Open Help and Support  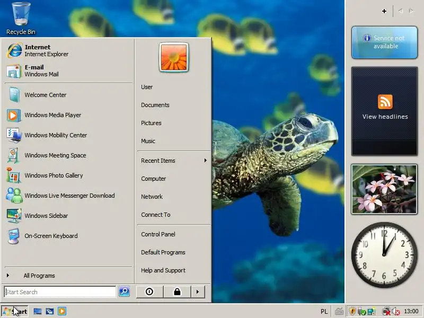[x=163, y=270]
